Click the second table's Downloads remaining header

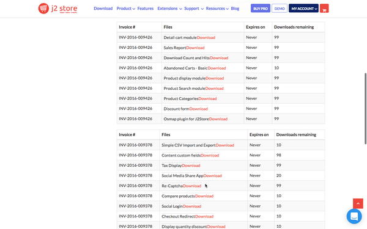(x=296, y=134)
